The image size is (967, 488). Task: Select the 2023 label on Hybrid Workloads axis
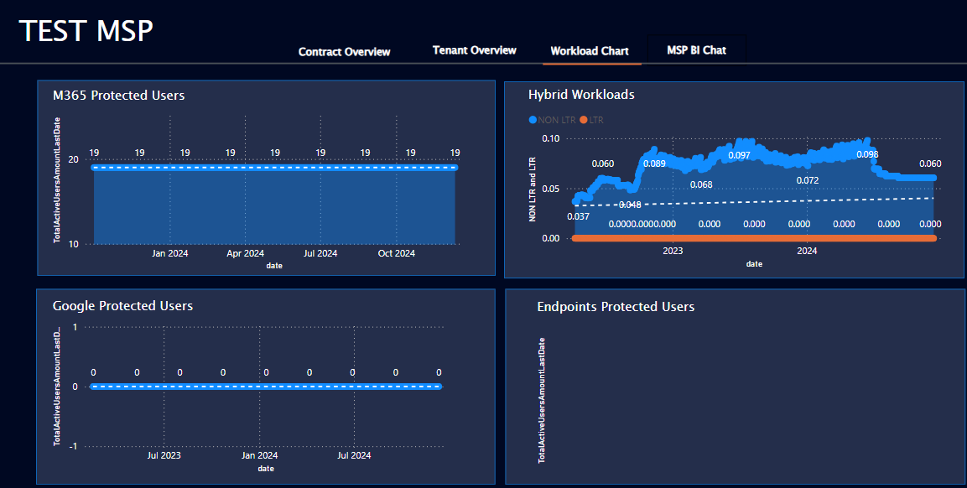[673, 251]
